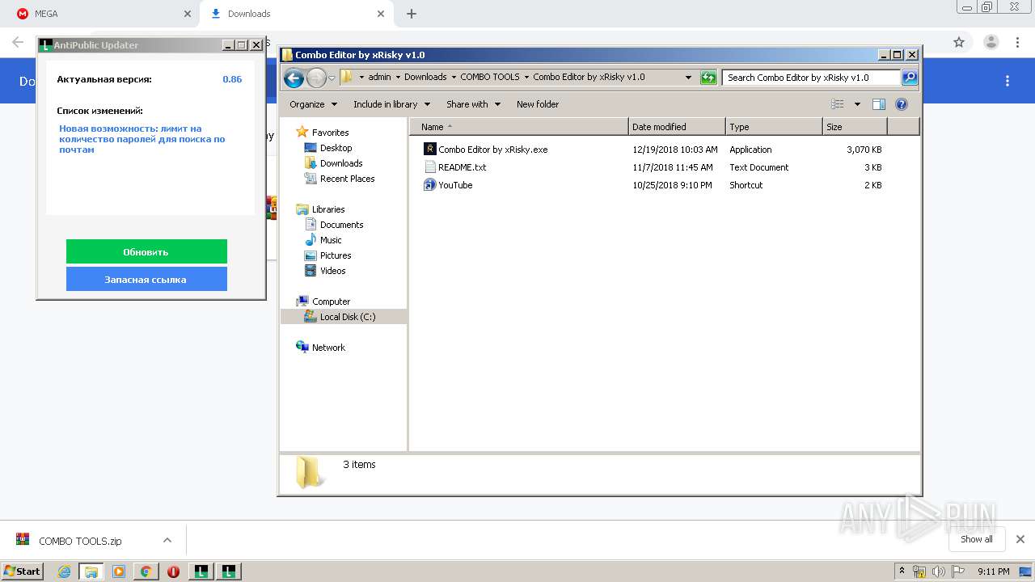Toggle the preview pane icon
The width and height of the screenshot is (1035, 582).
pyautogui.click(x=879, y=104)
